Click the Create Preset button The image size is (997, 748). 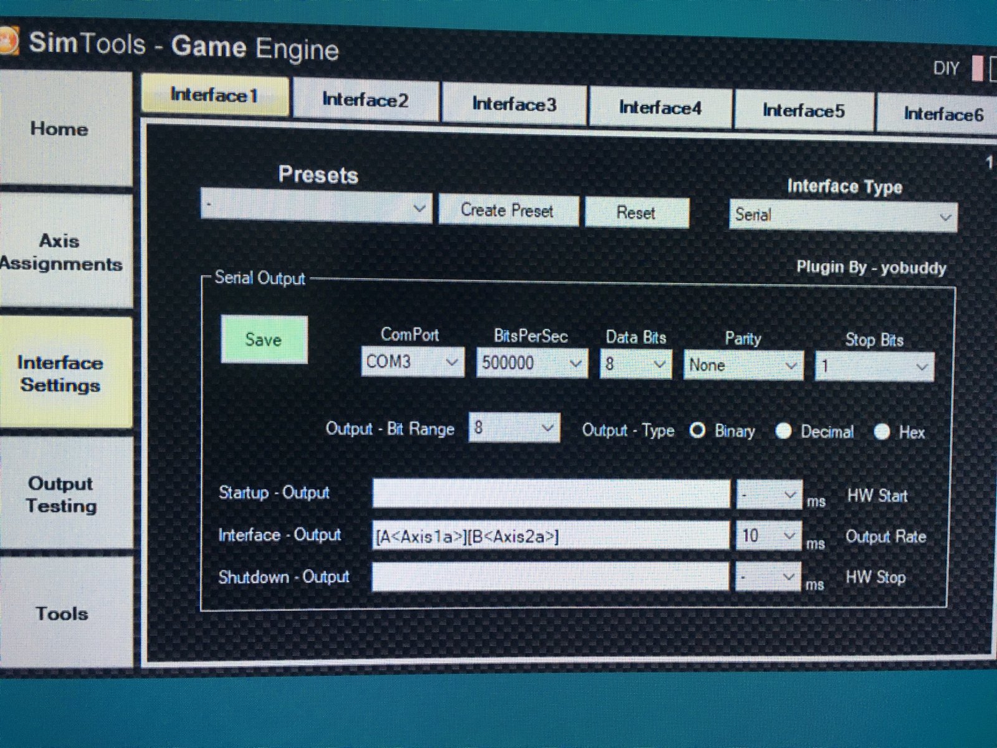[x=508, y=210]
